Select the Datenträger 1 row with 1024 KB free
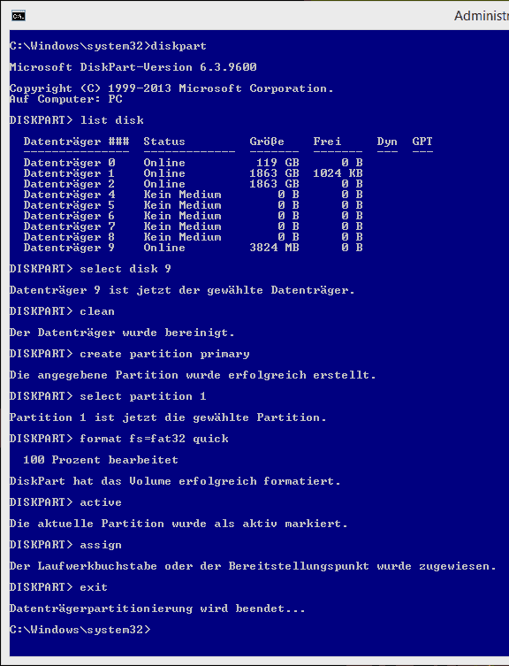This screenshot has width=509, height=666. click(194, 173)
